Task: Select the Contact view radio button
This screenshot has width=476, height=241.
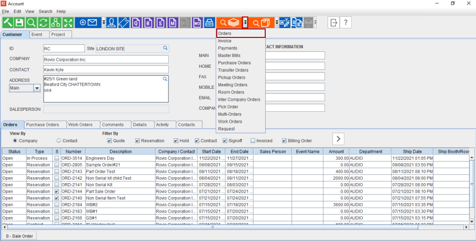Action: click(x=59, y=141)
